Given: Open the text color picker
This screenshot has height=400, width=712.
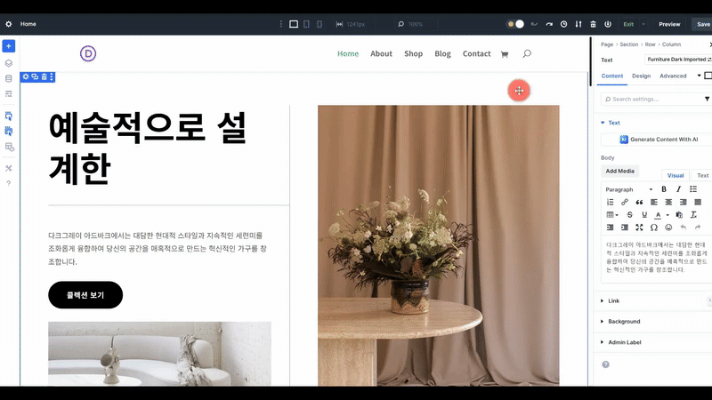Looking at the screenshot, I should click(660, 214).
